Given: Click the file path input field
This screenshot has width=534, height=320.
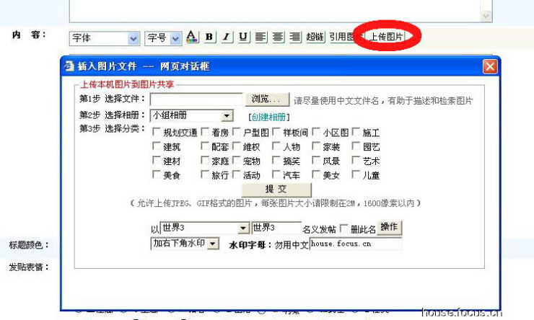Looking at the screenshot, I should [x=196, y=99].
